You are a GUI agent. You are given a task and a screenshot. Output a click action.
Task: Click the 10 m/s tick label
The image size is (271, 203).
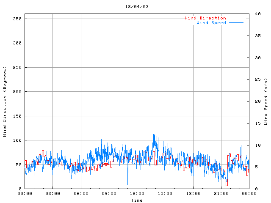tap(258, 145)
